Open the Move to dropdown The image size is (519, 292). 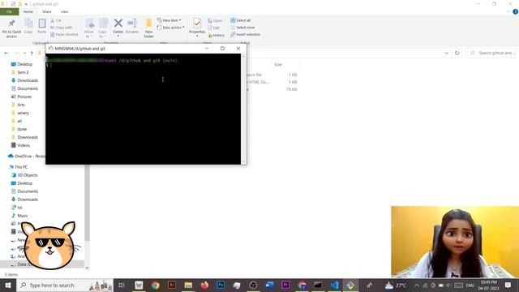click(x=89, y=28)
